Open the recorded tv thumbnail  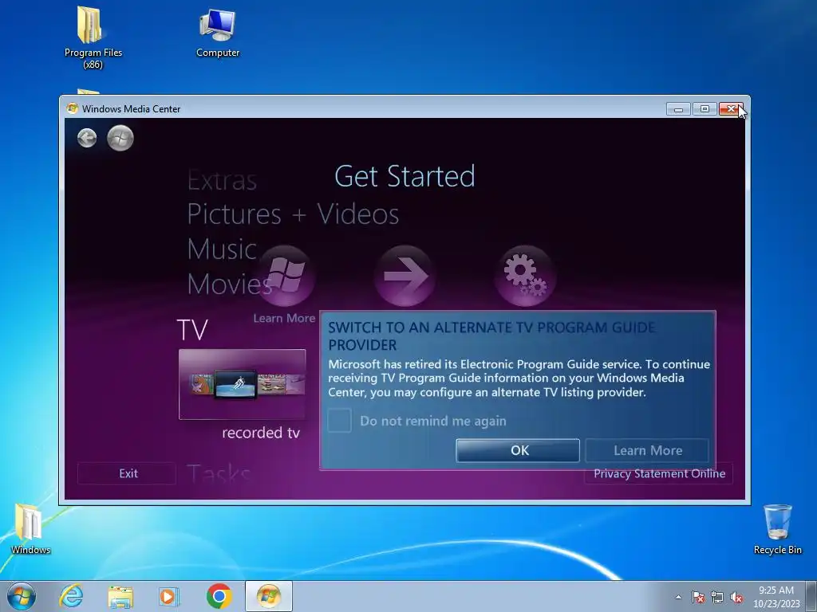tap(243, 384)
